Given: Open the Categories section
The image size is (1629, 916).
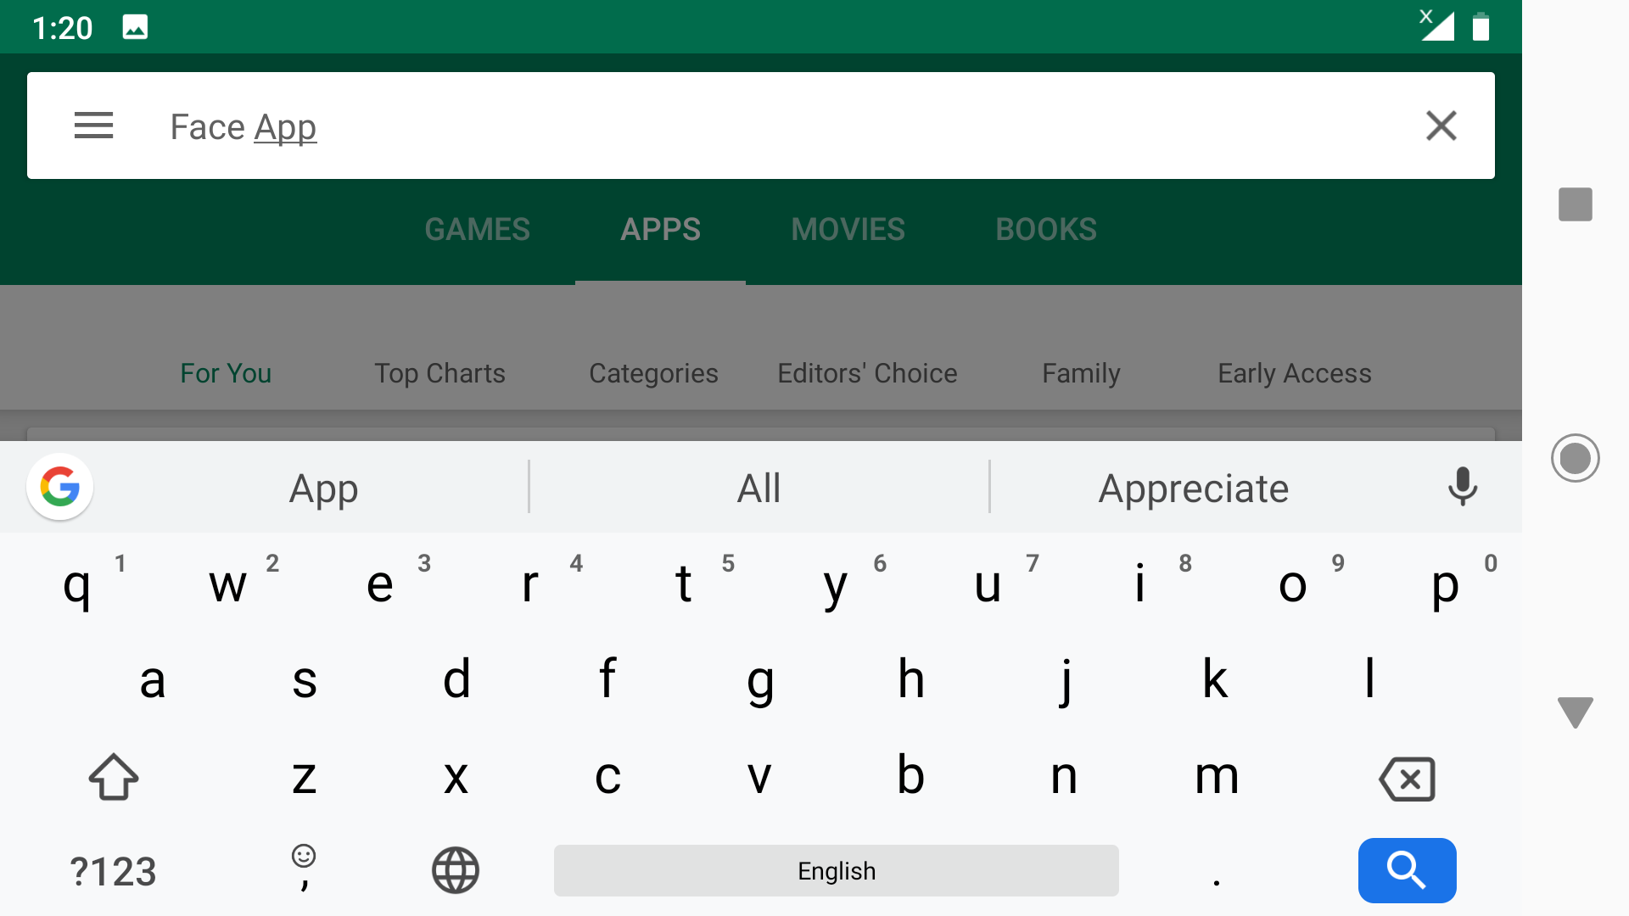Looking at the screenshot, I should pos(653,373).
